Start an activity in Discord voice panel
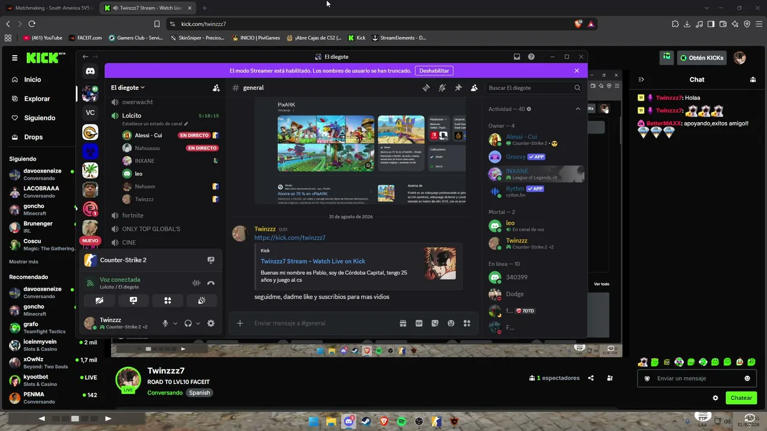Screen dimensions: 767x431 (x=168, y=301)
